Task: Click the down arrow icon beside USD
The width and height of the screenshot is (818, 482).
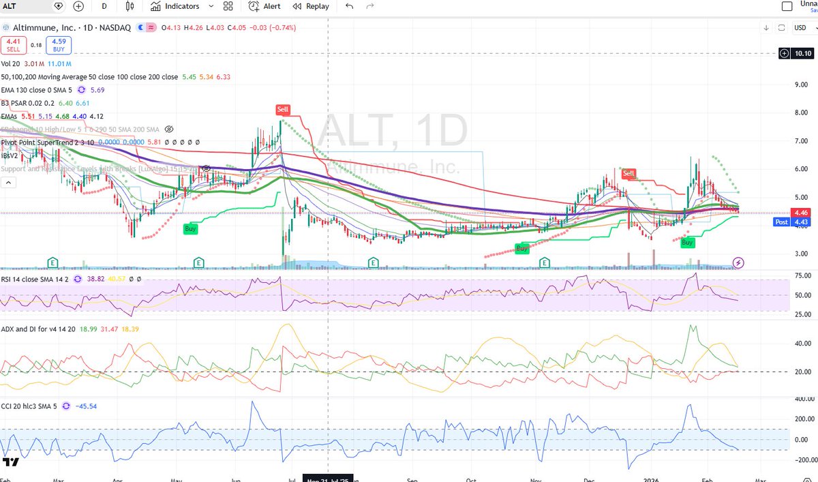Action: [767, 28]
